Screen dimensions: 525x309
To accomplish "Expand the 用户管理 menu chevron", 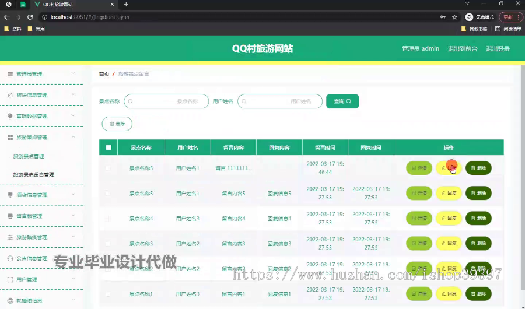I will [73, 279].
